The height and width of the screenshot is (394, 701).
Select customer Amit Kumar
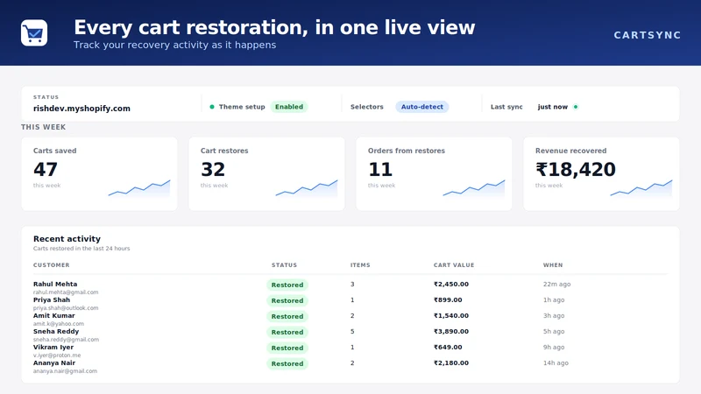[x=54, y=315]
